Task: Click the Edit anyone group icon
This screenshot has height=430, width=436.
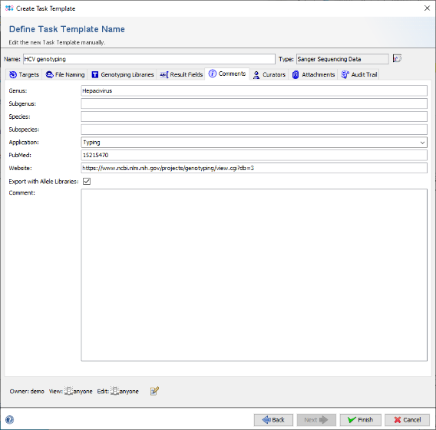Action: tap(114, 391)
